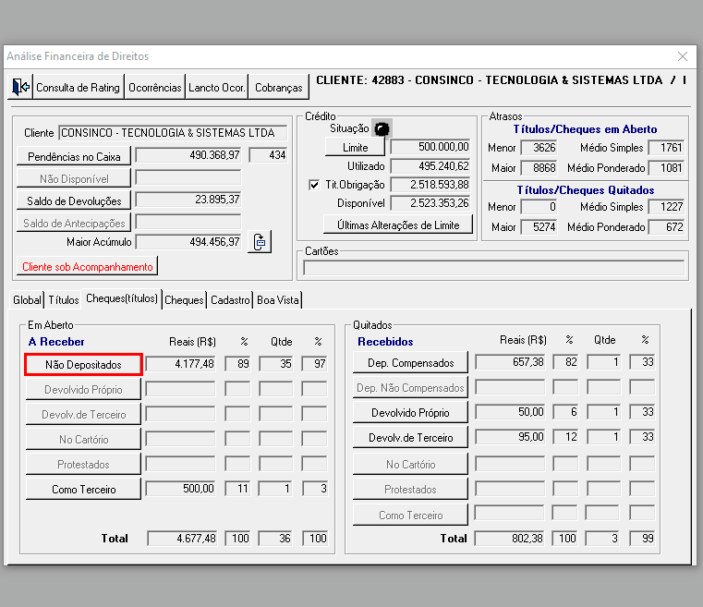Close the Análise Financeira de Direitos window
The height and width of the screenshot is (607, 703).
coord(683,56)
